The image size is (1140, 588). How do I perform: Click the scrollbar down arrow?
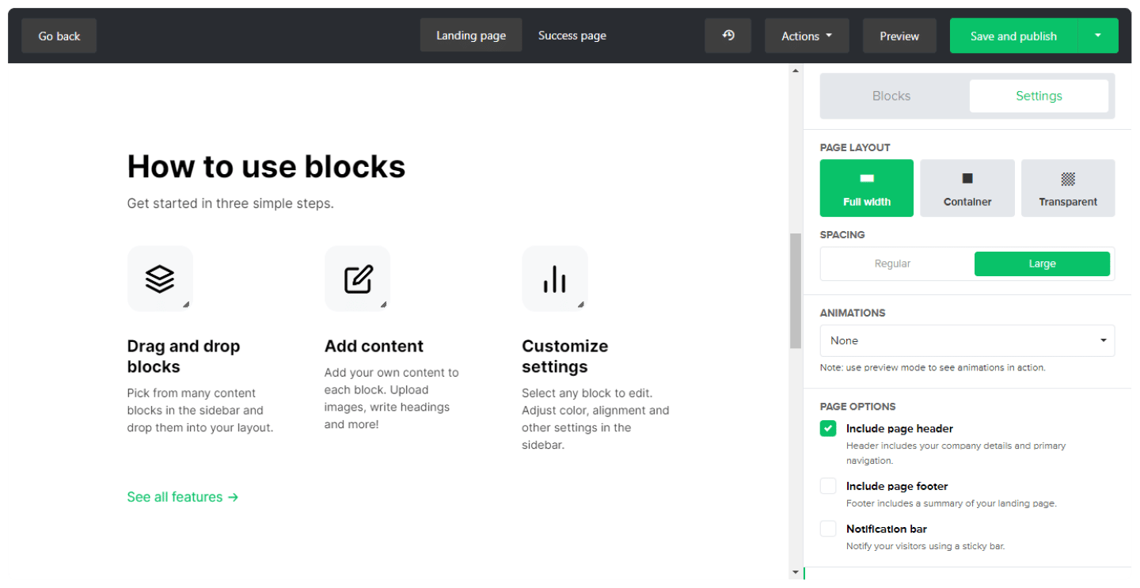(x=796, y=572)
